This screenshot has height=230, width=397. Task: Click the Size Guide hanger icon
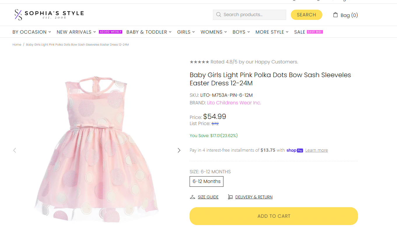[193, 197]
